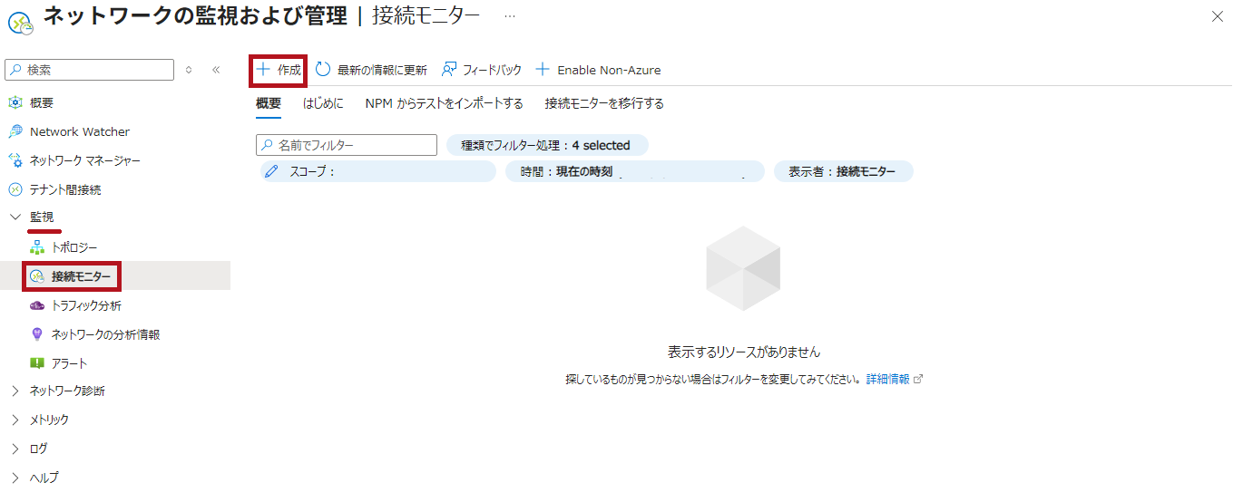Open トラフィック分析 under 監視
Image resolution: width=1243 pixels, height=502 pixels.
[x=86, y=305]
